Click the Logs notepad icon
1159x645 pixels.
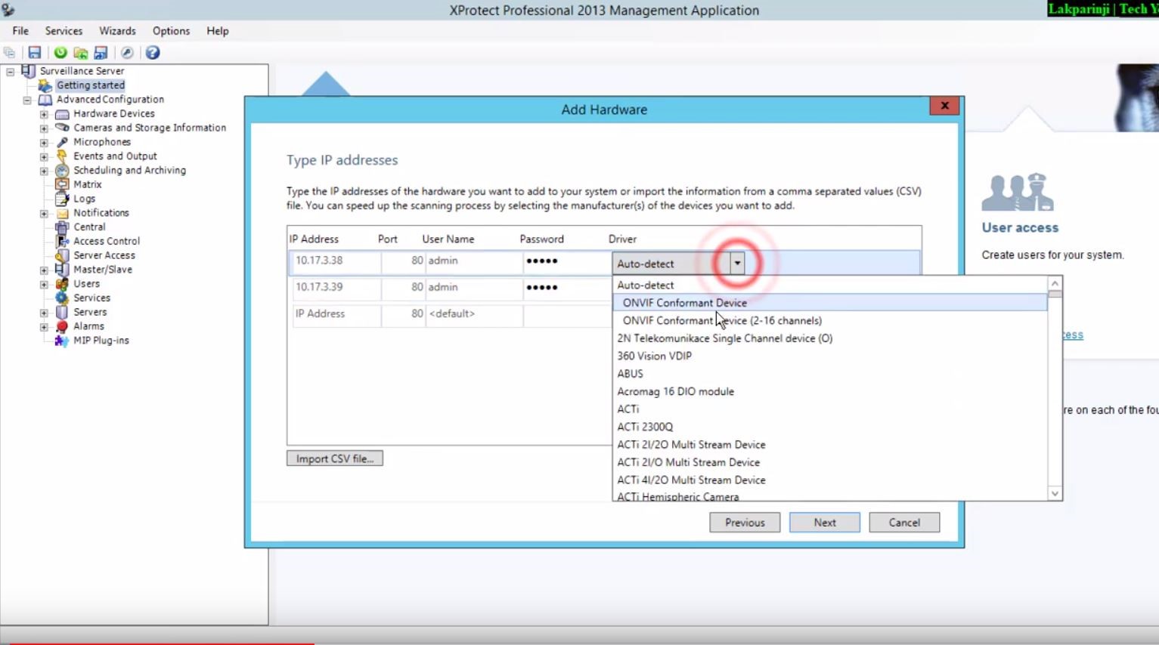click(62, 199)
